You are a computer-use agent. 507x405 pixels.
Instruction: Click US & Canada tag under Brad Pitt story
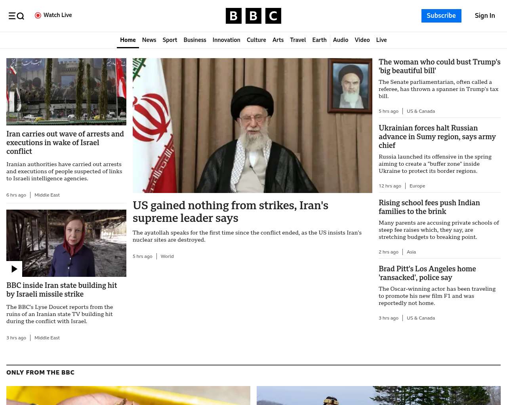tap(421, 318)
